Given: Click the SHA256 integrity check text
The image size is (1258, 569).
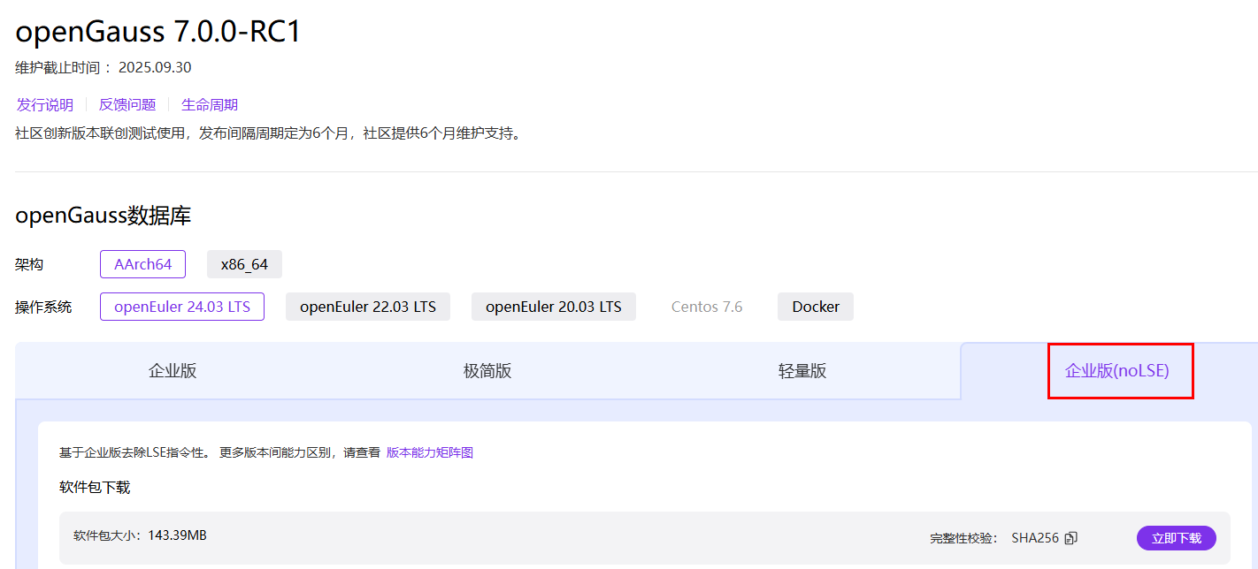Looking at the screenshot, I should 1036,538.
